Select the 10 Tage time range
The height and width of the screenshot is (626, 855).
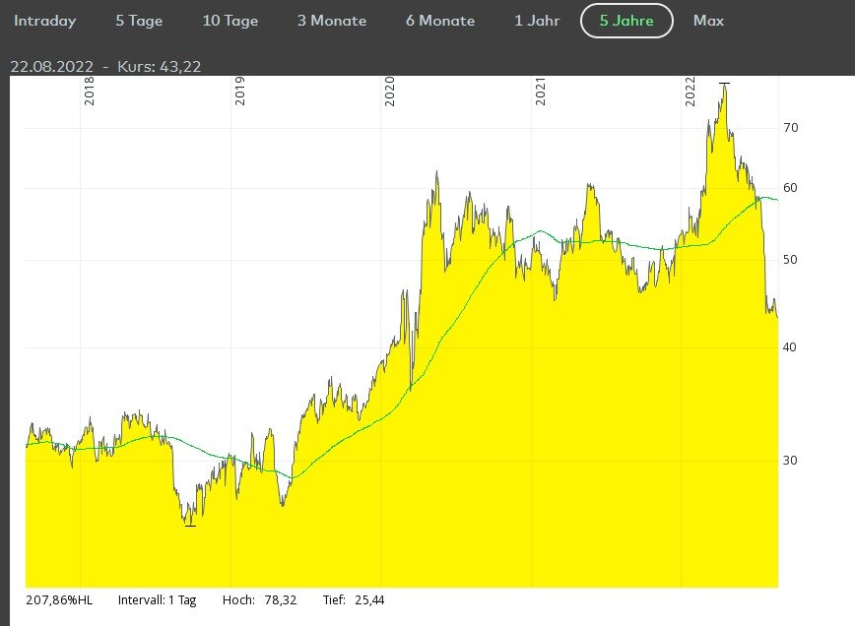(x=230, y=21)
